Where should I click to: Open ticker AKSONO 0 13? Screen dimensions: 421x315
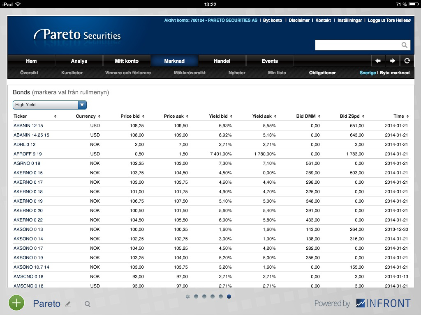point(28,229)
